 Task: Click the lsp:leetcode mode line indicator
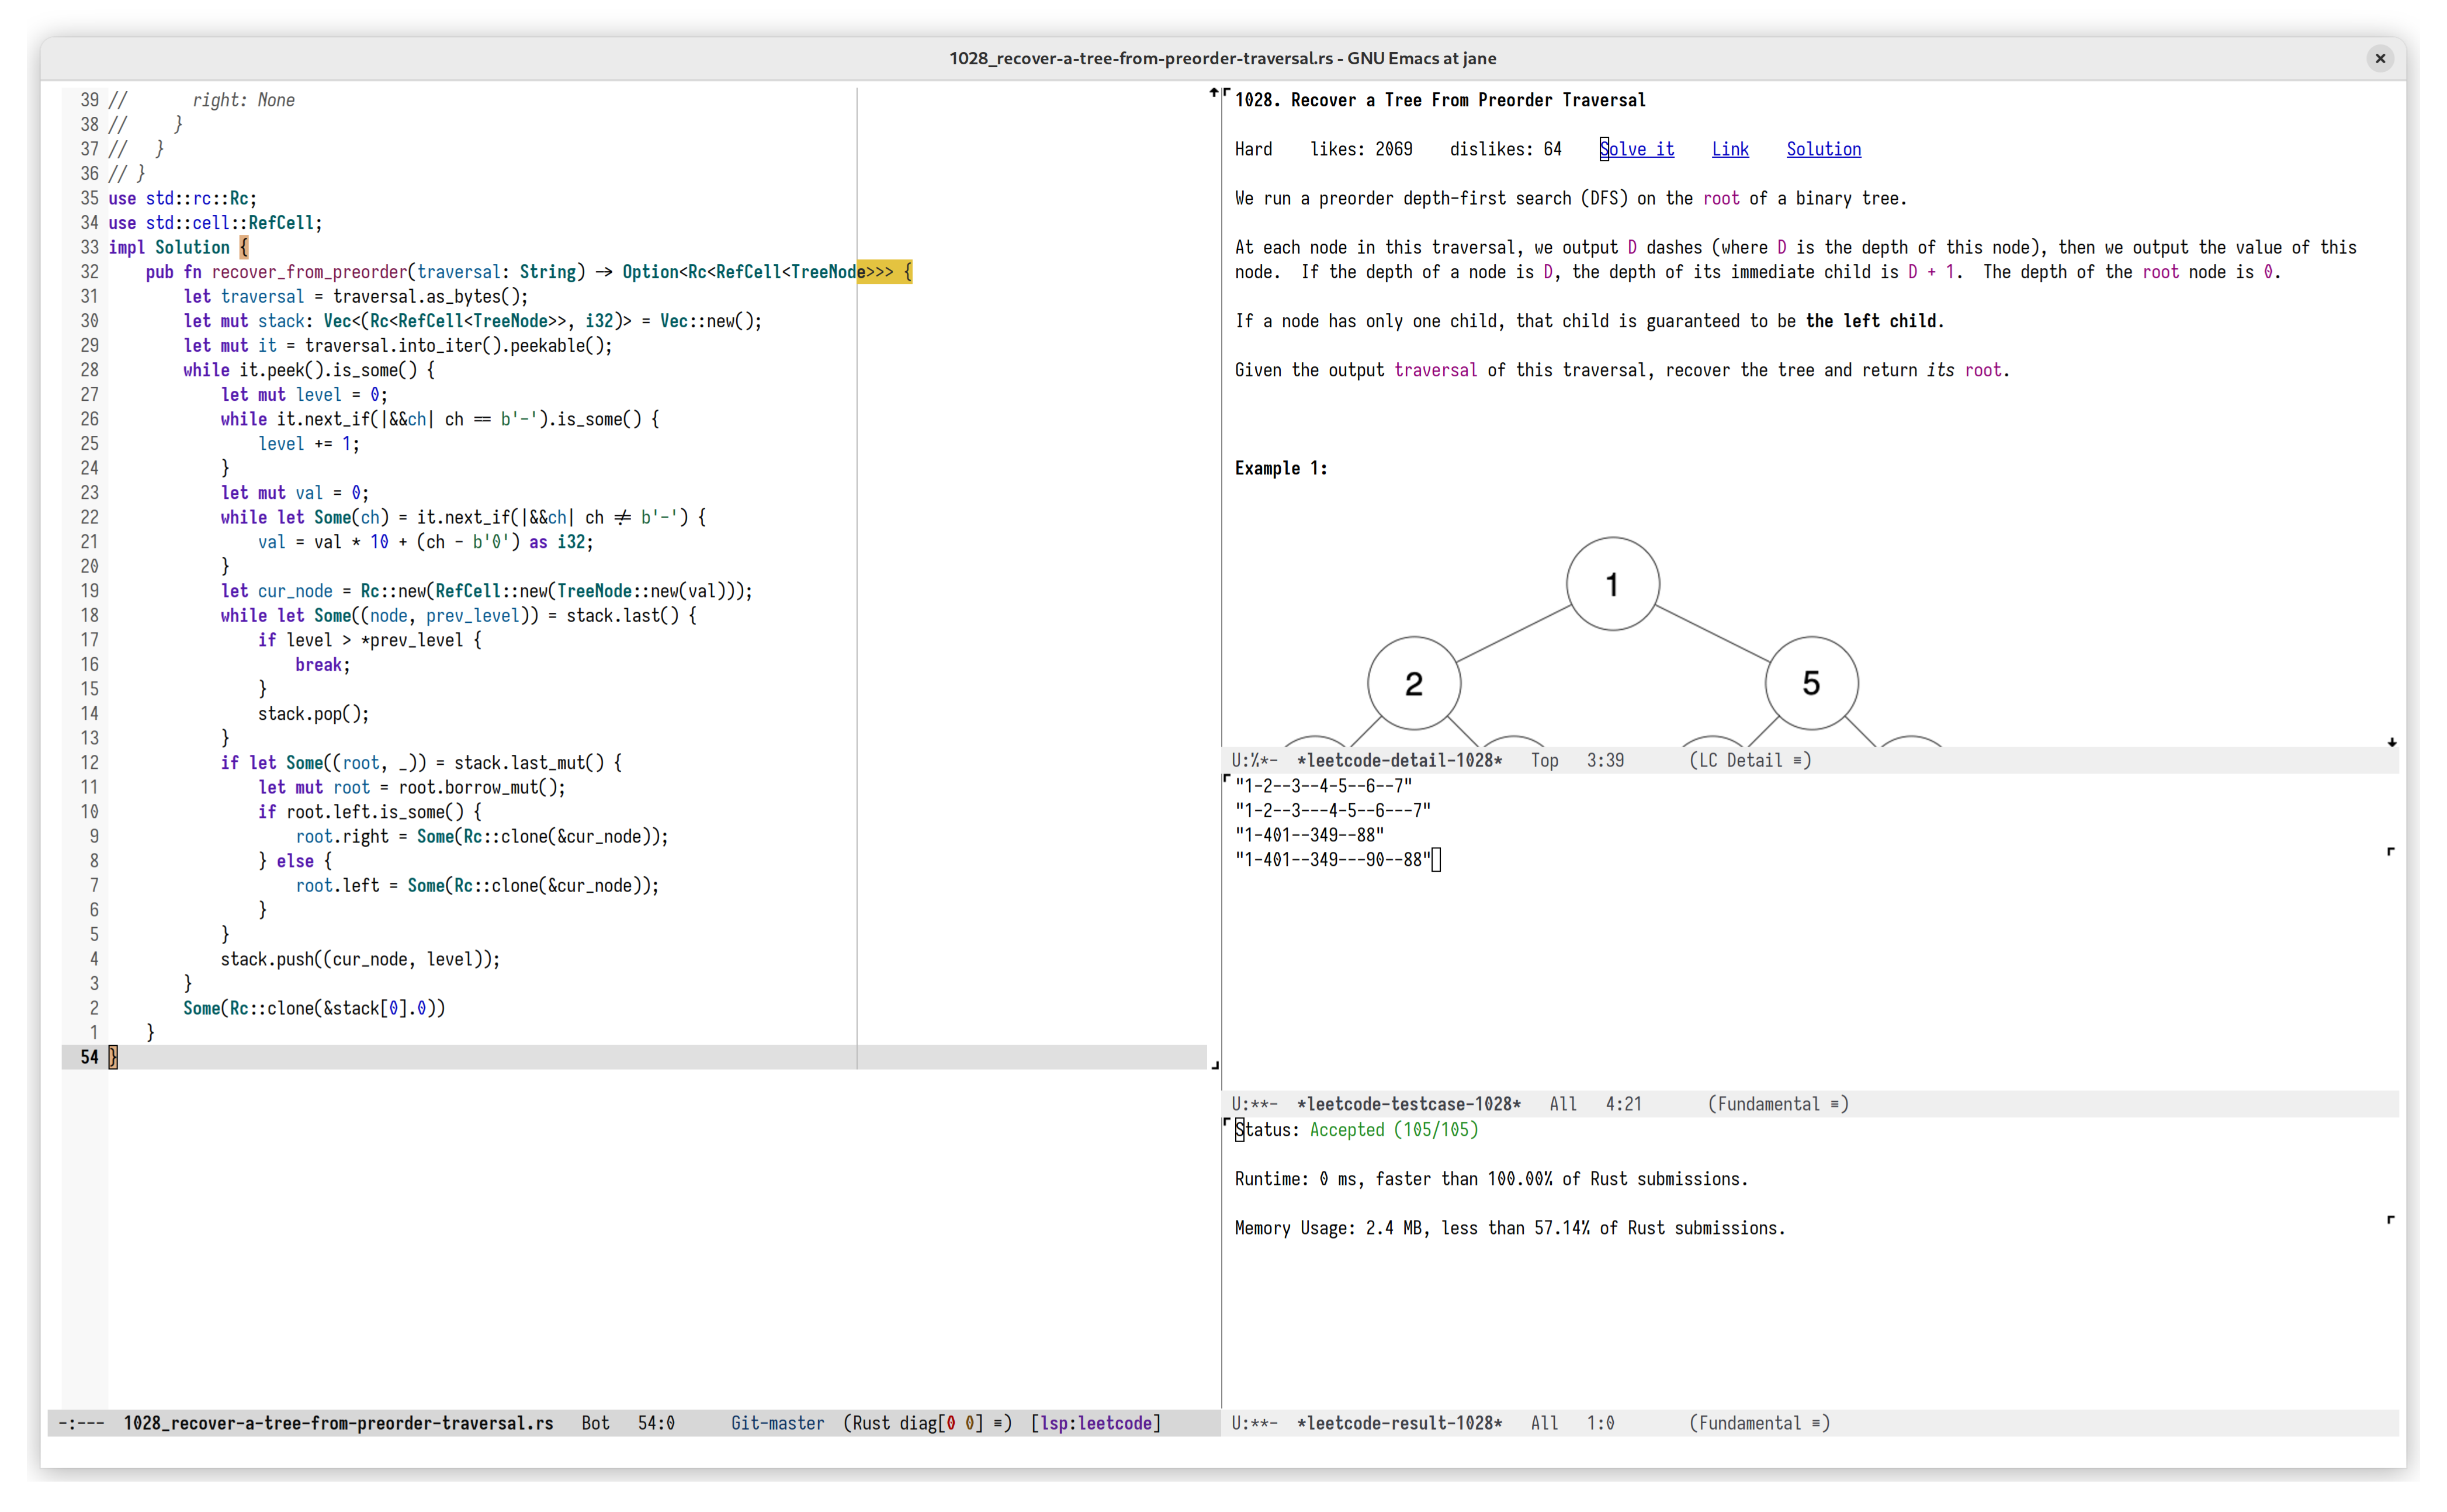1095,1422
